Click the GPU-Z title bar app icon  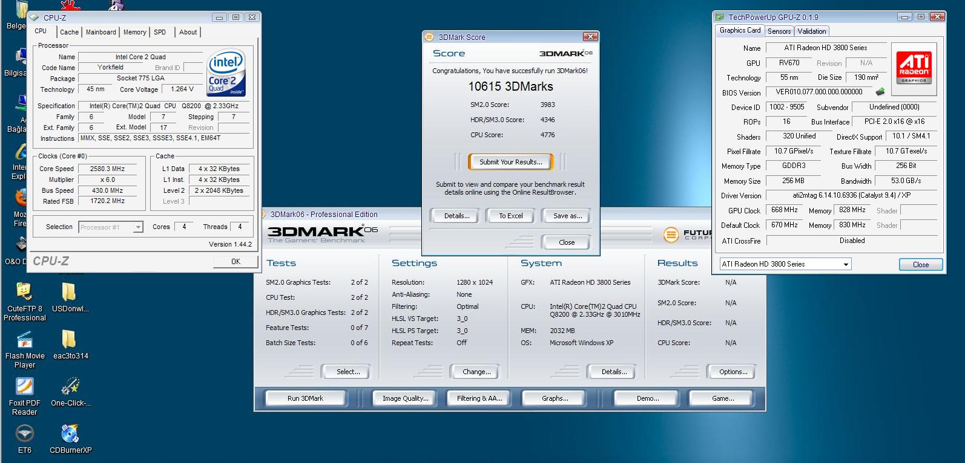720,17
